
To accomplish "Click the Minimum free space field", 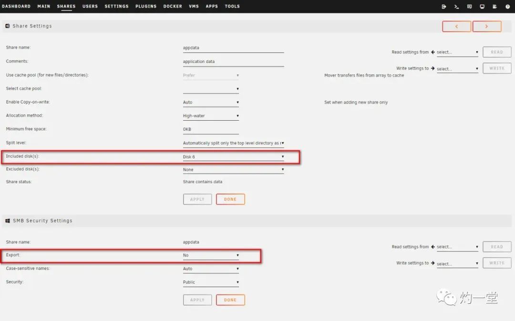I will point(211,129).
